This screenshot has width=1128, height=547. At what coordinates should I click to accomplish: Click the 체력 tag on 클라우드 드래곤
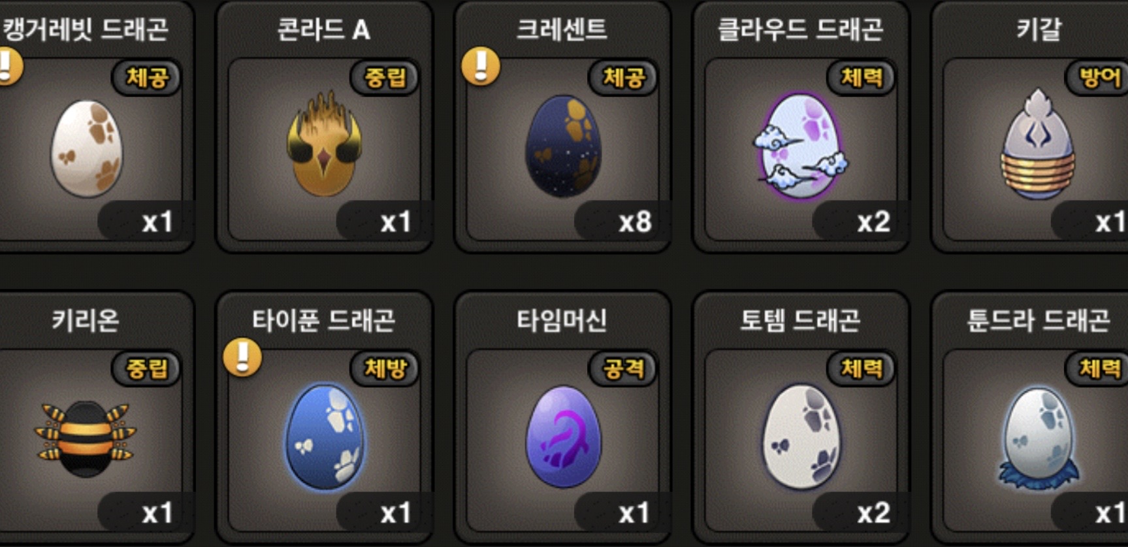(862, 78)
